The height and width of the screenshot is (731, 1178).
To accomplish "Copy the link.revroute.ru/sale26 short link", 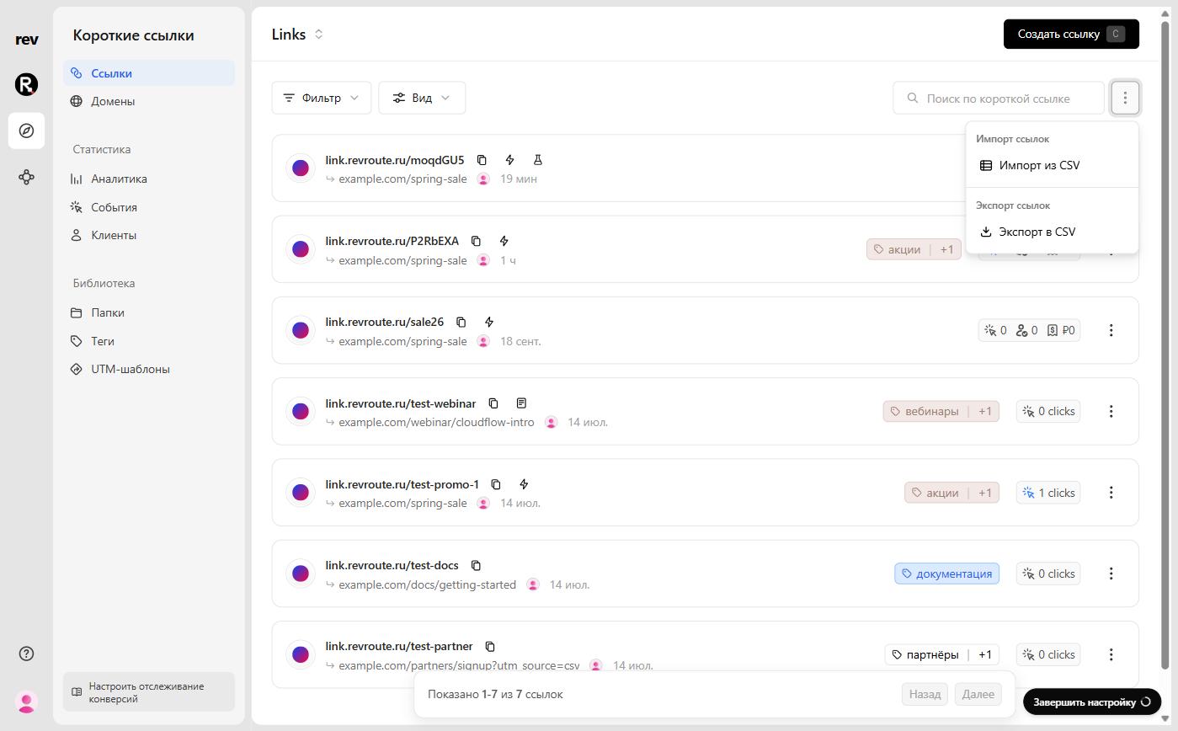I will point(461,322).
